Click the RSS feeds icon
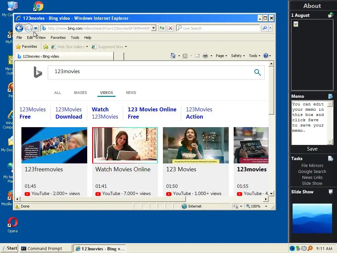 [x=185, y=56]
